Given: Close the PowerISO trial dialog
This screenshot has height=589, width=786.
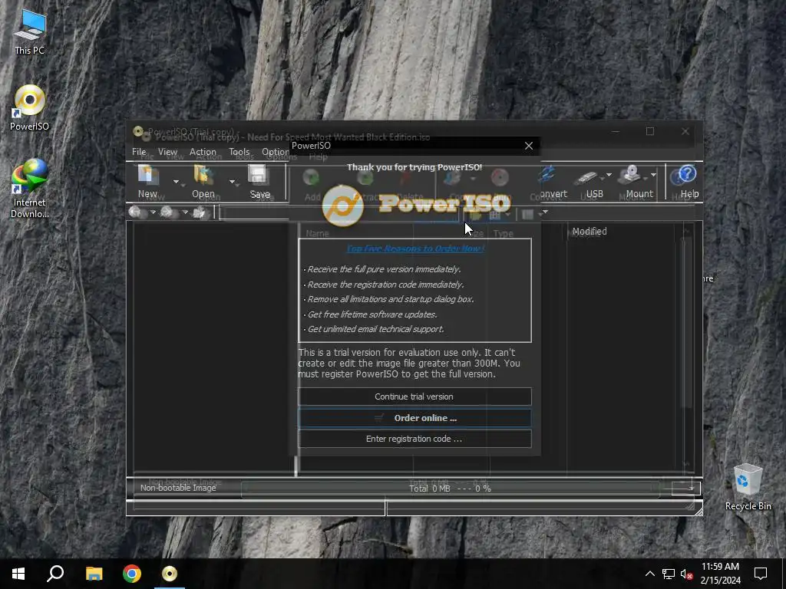Looking at the screenshot, I should pyautogui.click(x=529, y=146).
